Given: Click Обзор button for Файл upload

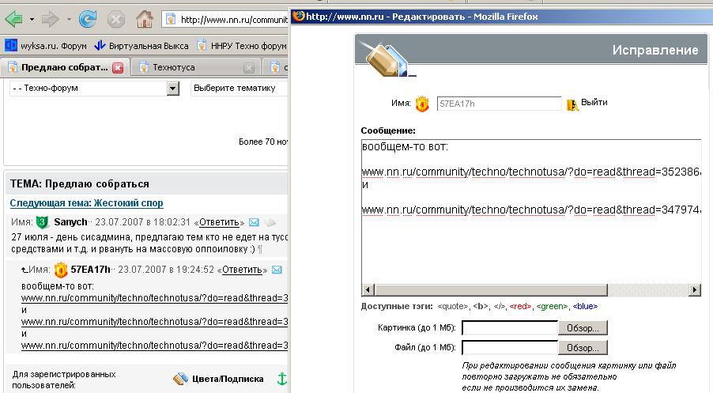Looking at the screenshot, I should 583,347.
